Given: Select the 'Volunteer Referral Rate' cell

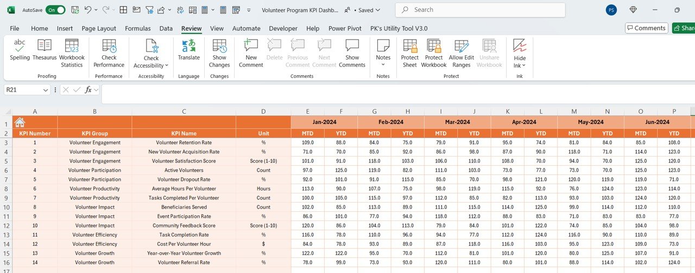Looking at the screenshot, I should pos(184,262).
